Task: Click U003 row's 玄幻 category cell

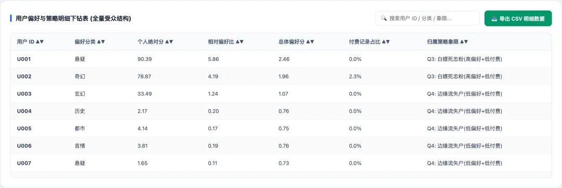Action: click(x=80, y=93)
